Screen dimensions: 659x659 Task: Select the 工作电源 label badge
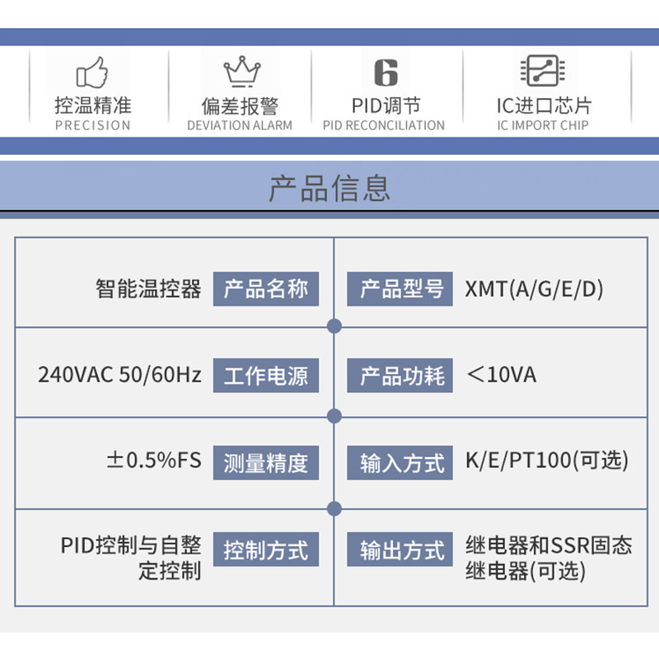point(265,376)
